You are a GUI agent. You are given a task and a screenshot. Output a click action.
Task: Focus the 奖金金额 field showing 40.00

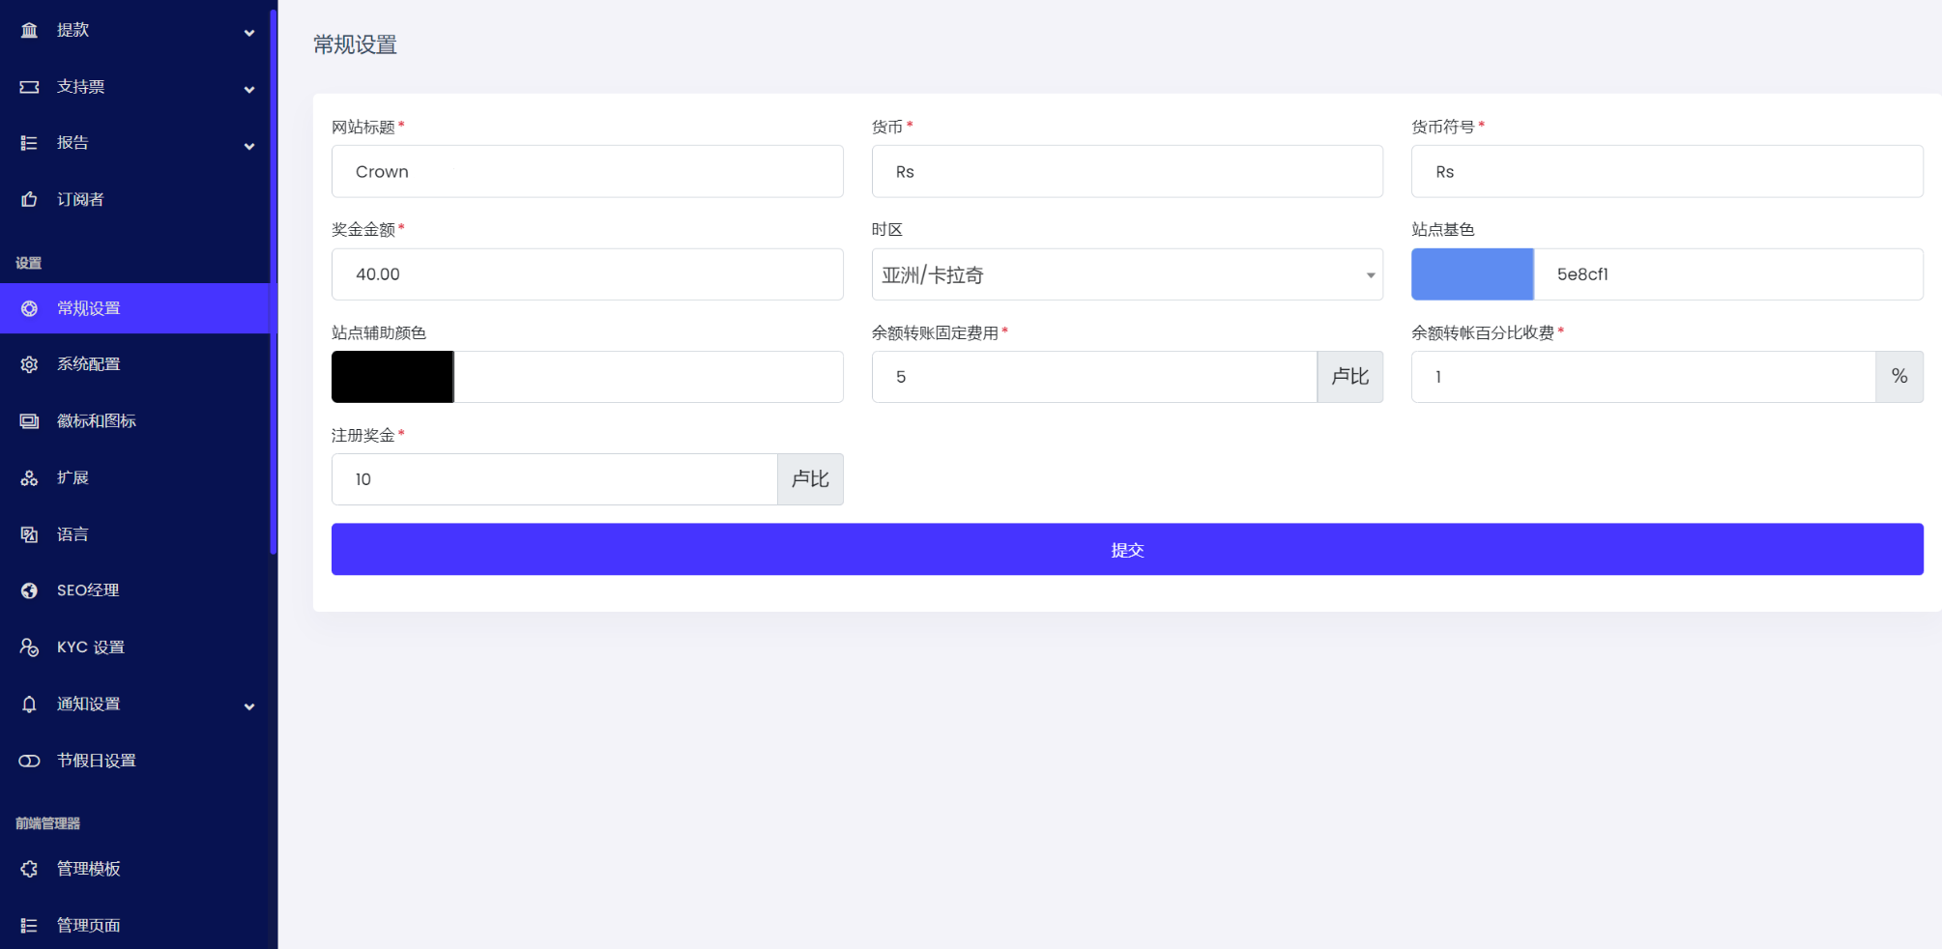tap(588, 274)
